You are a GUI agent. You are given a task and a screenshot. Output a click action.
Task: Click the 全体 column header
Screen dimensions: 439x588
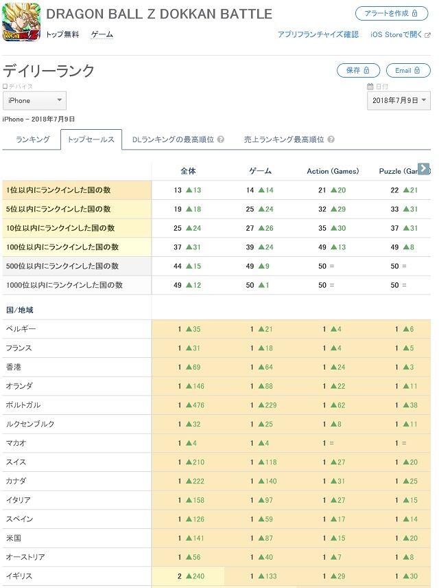[188, 171]
